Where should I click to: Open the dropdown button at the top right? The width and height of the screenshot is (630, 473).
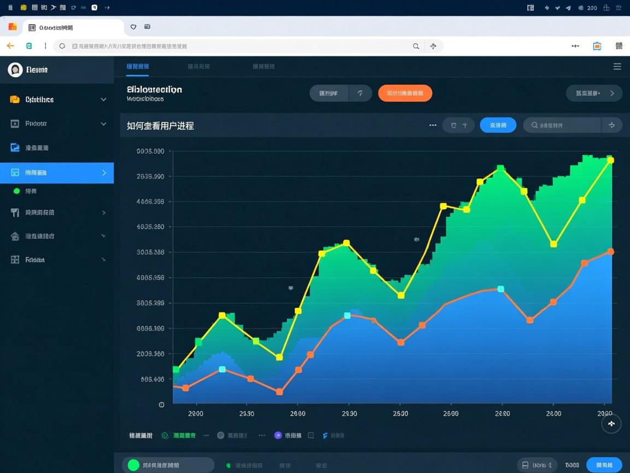(594, 94)
